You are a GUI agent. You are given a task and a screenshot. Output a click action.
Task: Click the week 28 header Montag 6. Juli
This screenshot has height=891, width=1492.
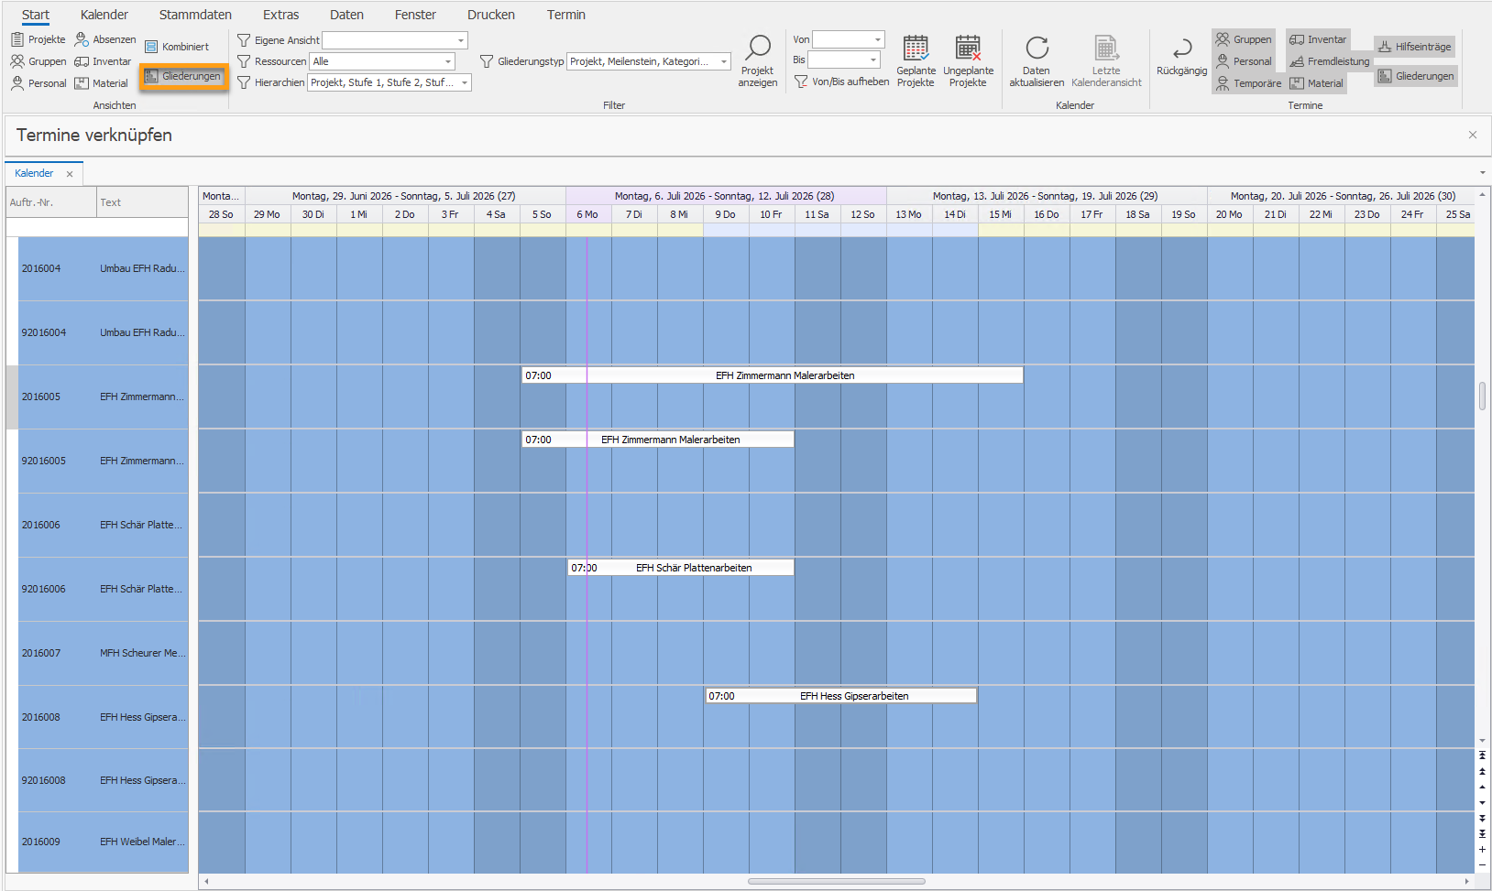[x=726, y=196]
